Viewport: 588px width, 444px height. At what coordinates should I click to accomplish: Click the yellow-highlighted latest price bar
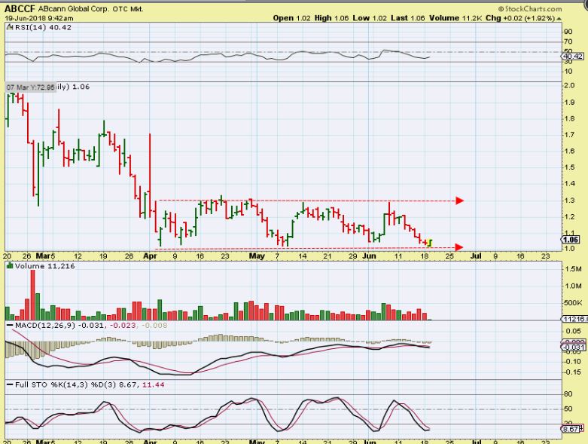pos(430,243)
